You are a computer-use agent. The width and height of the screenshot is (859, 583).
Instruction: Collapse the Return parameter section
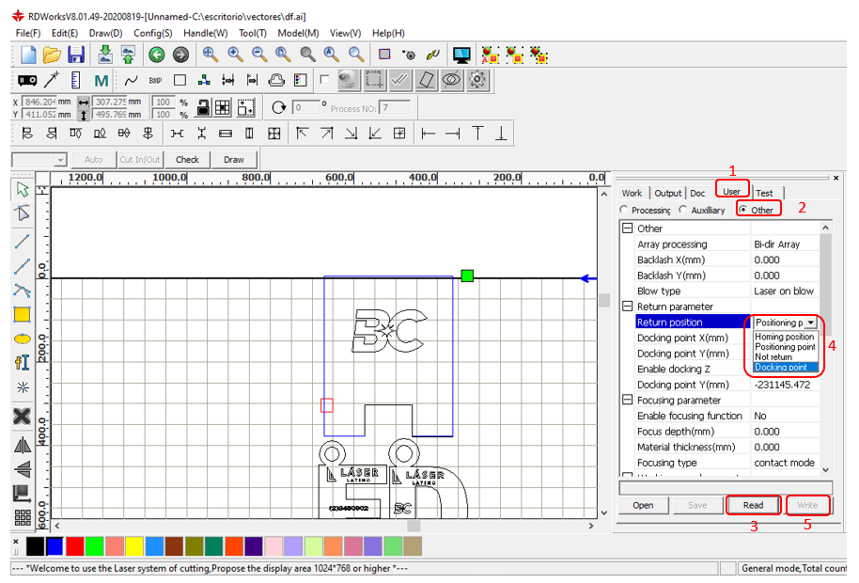coord(627,307)
